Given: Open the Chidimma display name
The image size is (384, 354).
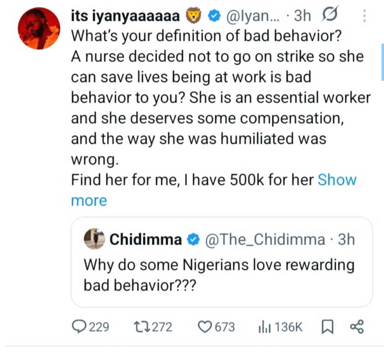Looking at the screenshot, I should pos(146,240).
